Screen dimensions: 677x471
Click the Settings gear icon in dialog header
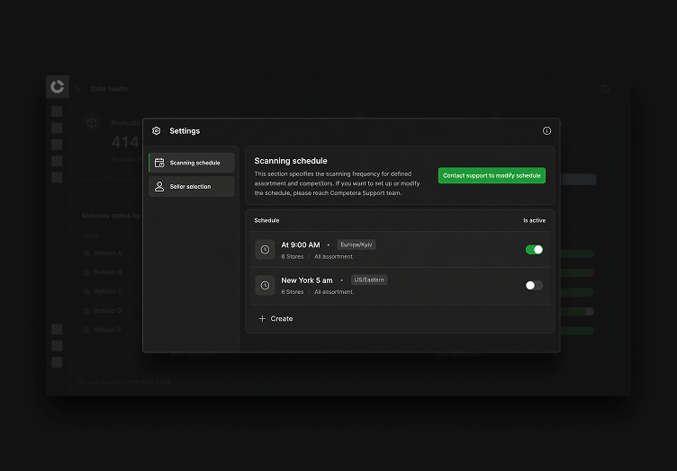point(157,130)
